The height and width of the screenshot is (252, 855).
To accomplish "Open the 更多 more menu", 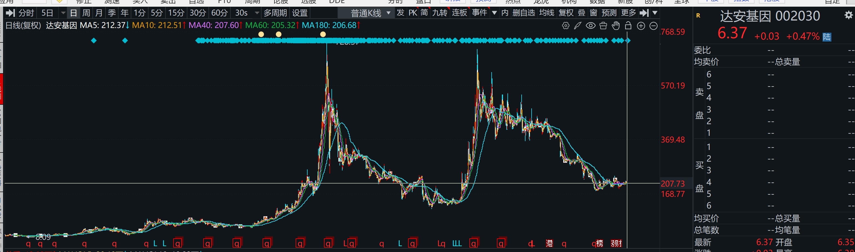I will [628, 12].
